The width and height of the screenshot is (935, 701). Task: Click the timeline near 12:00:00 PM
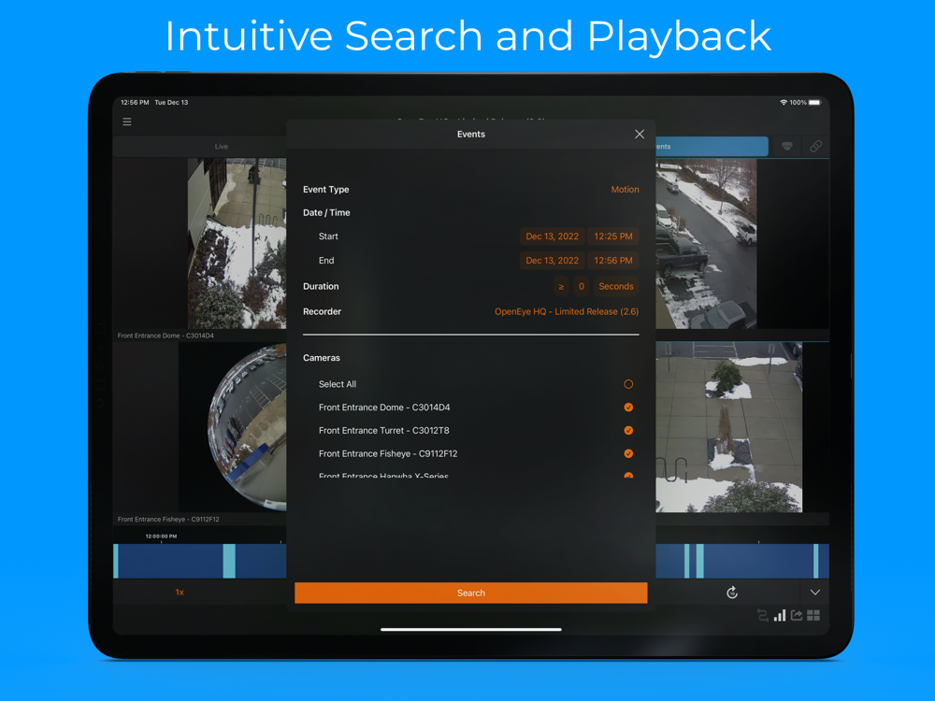[161, 560]
